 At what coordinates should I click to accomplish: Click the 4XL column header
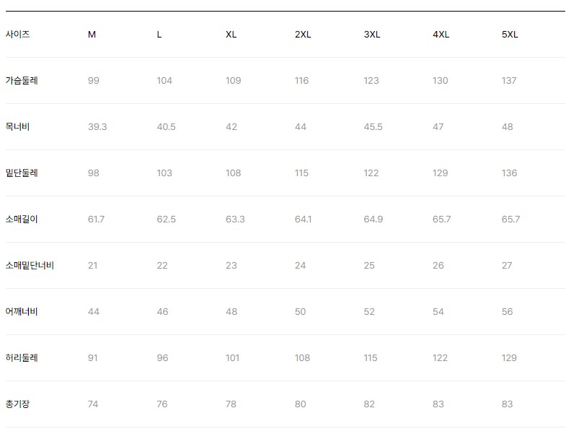coord(441,35)
